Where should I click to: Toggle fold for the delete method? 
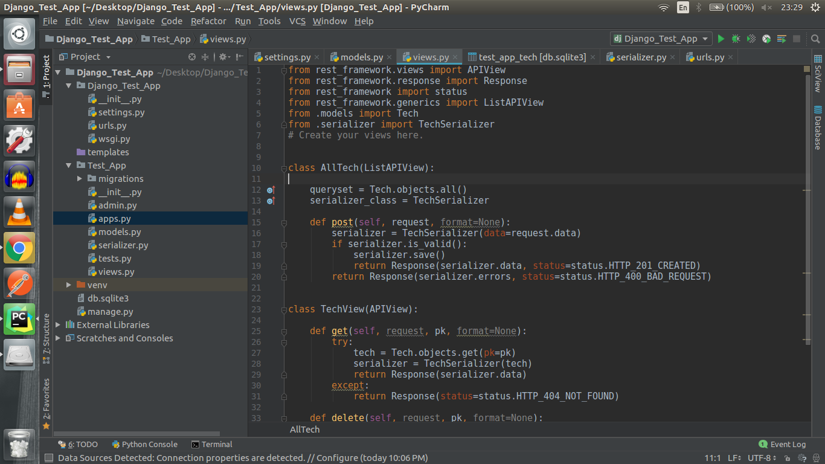click(x=284, y=418)
